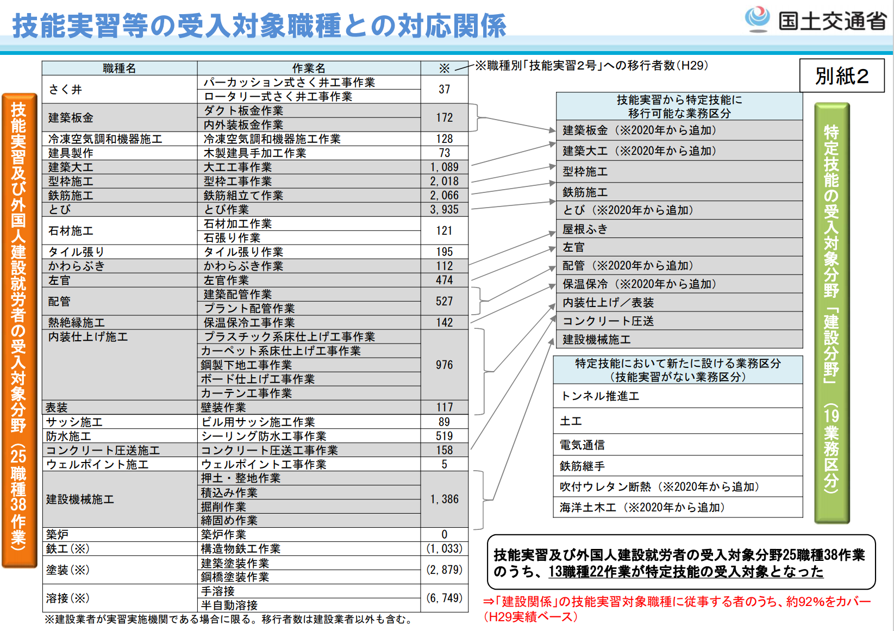Image resolution: width=894 pixels, height=631 pixels.
Task: Click the 建設機械施工 job type cell in left table
Action: (x=120, y=499)
